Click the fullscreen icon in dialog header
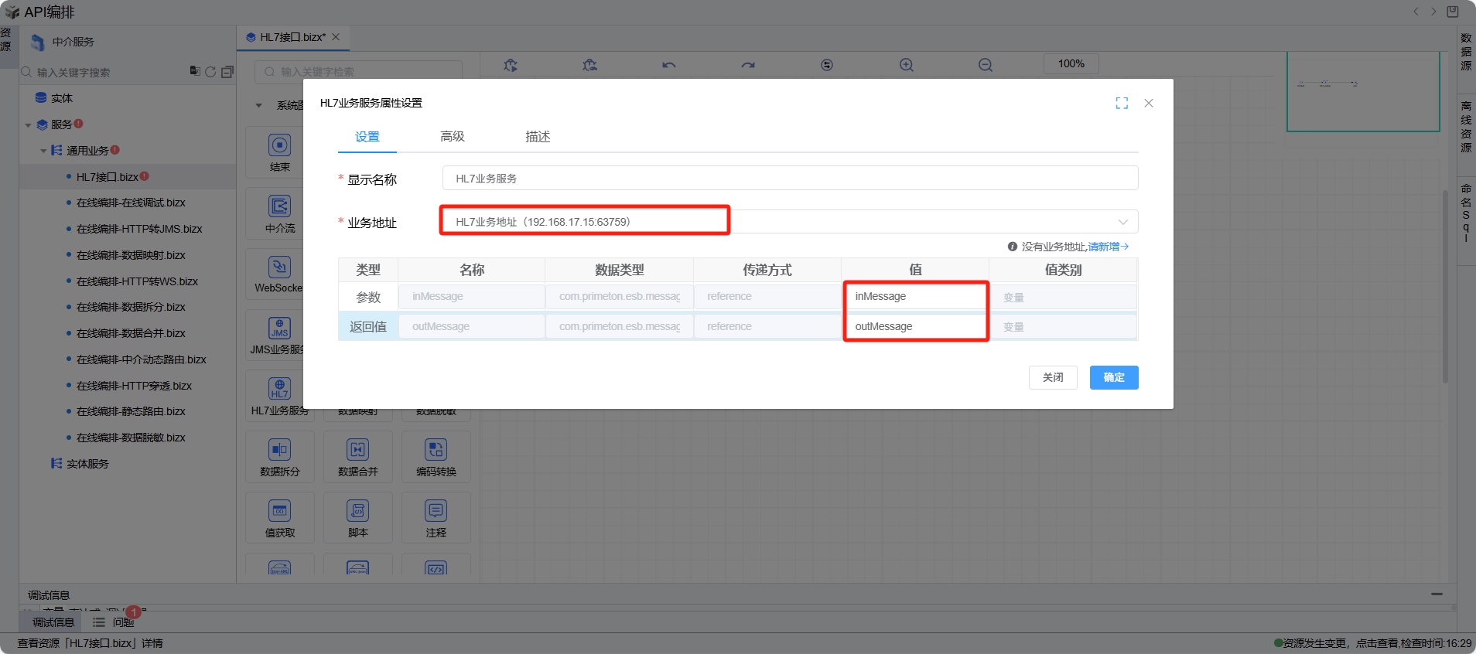The height and width of the screenshot is (654, 1476). coord(1122,104)
